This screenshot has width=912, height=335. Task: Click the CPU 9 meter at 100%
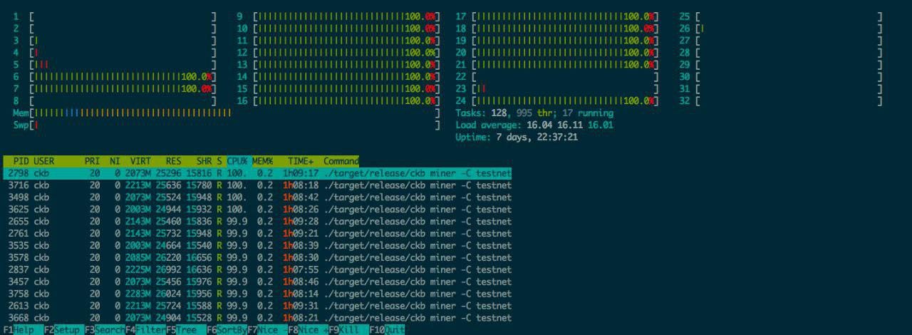click(338, 16)
